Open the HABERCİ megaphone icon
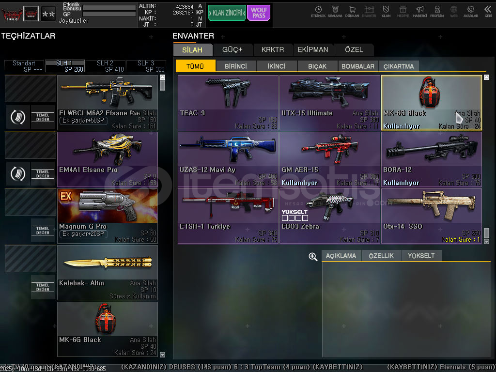 (x=420, y=12)
